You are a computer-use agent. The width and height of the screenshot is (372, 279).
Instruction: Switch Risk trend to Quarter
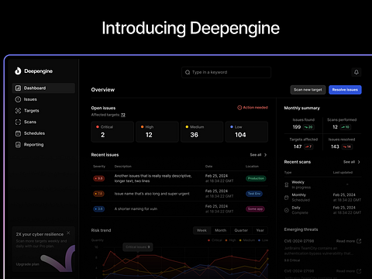[x=241, y=230]
